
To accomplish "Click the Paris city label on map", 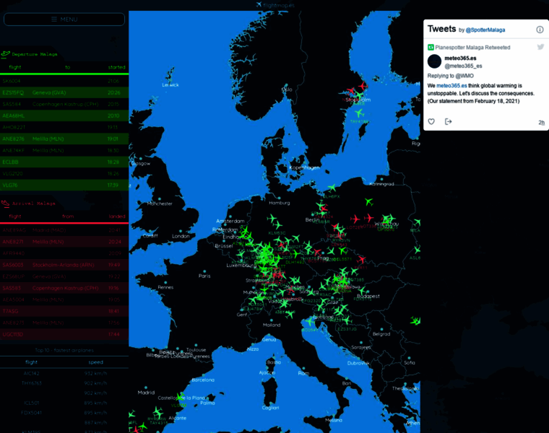I will [204, 276].
